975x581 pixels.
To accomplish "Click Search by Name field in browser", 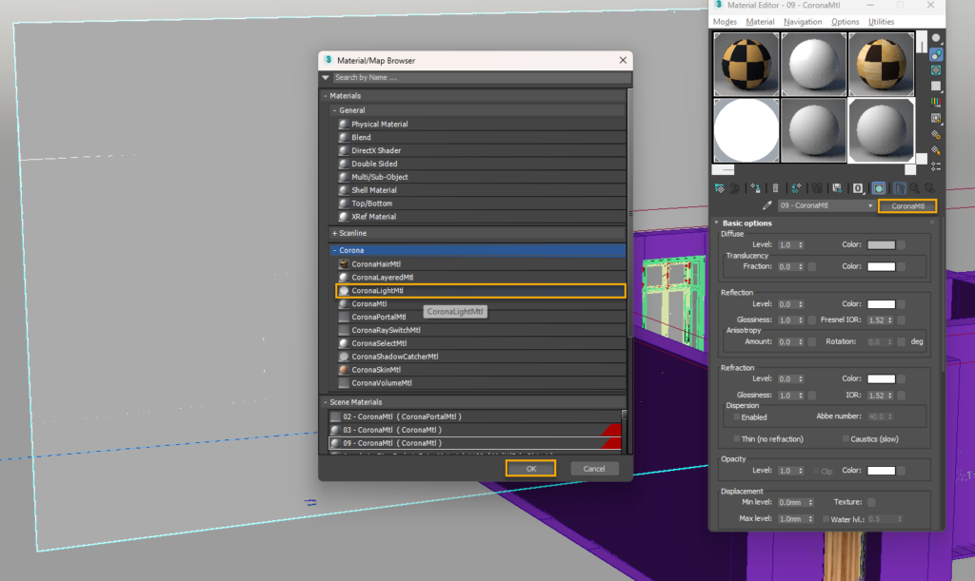I will click(x=482, y=78).
